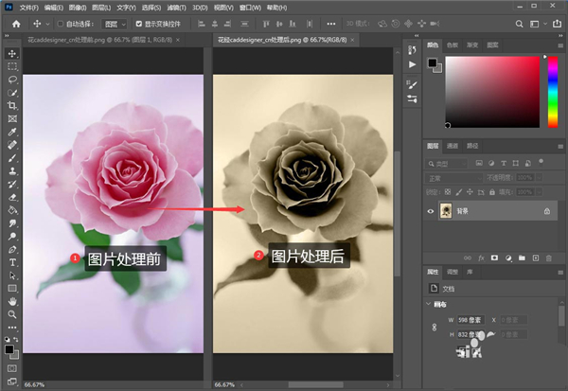Select the Lasso tool
The width and height of the screenshot is (568, 391).
tap(12, 80)
